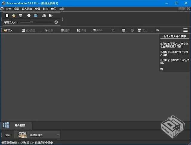Screen dimensions: 191x145
Task: Select the 输入图像 toolbar button
Action: pos(29,30)
